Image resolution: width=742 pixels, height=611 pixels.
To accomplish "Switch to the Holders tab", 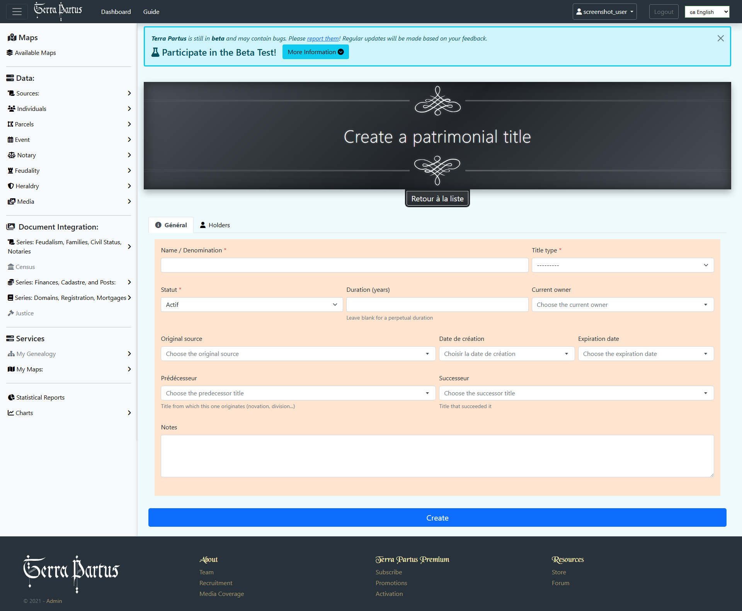I will point(215,225).
